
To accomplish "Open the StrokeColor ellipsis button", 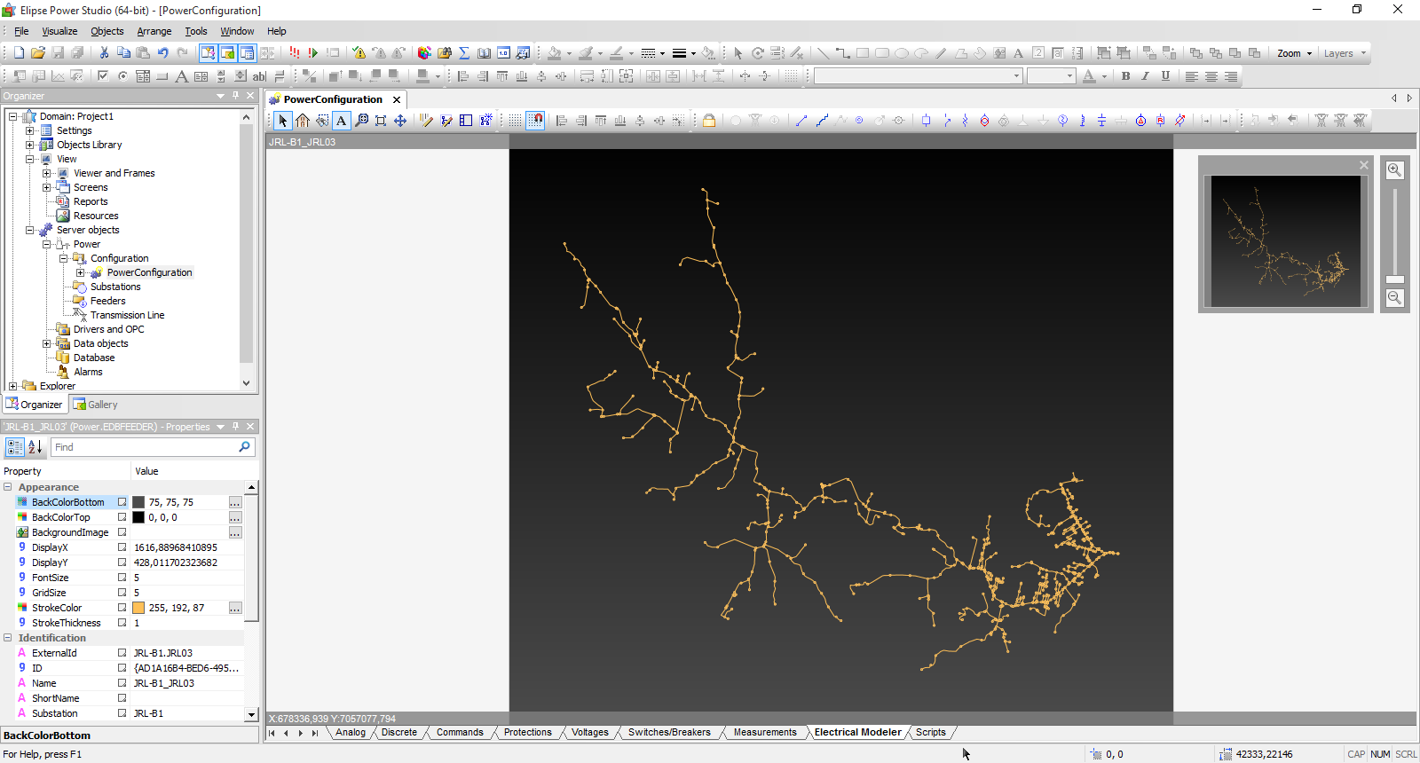I will pyautogui.click(x=235, y=608).
